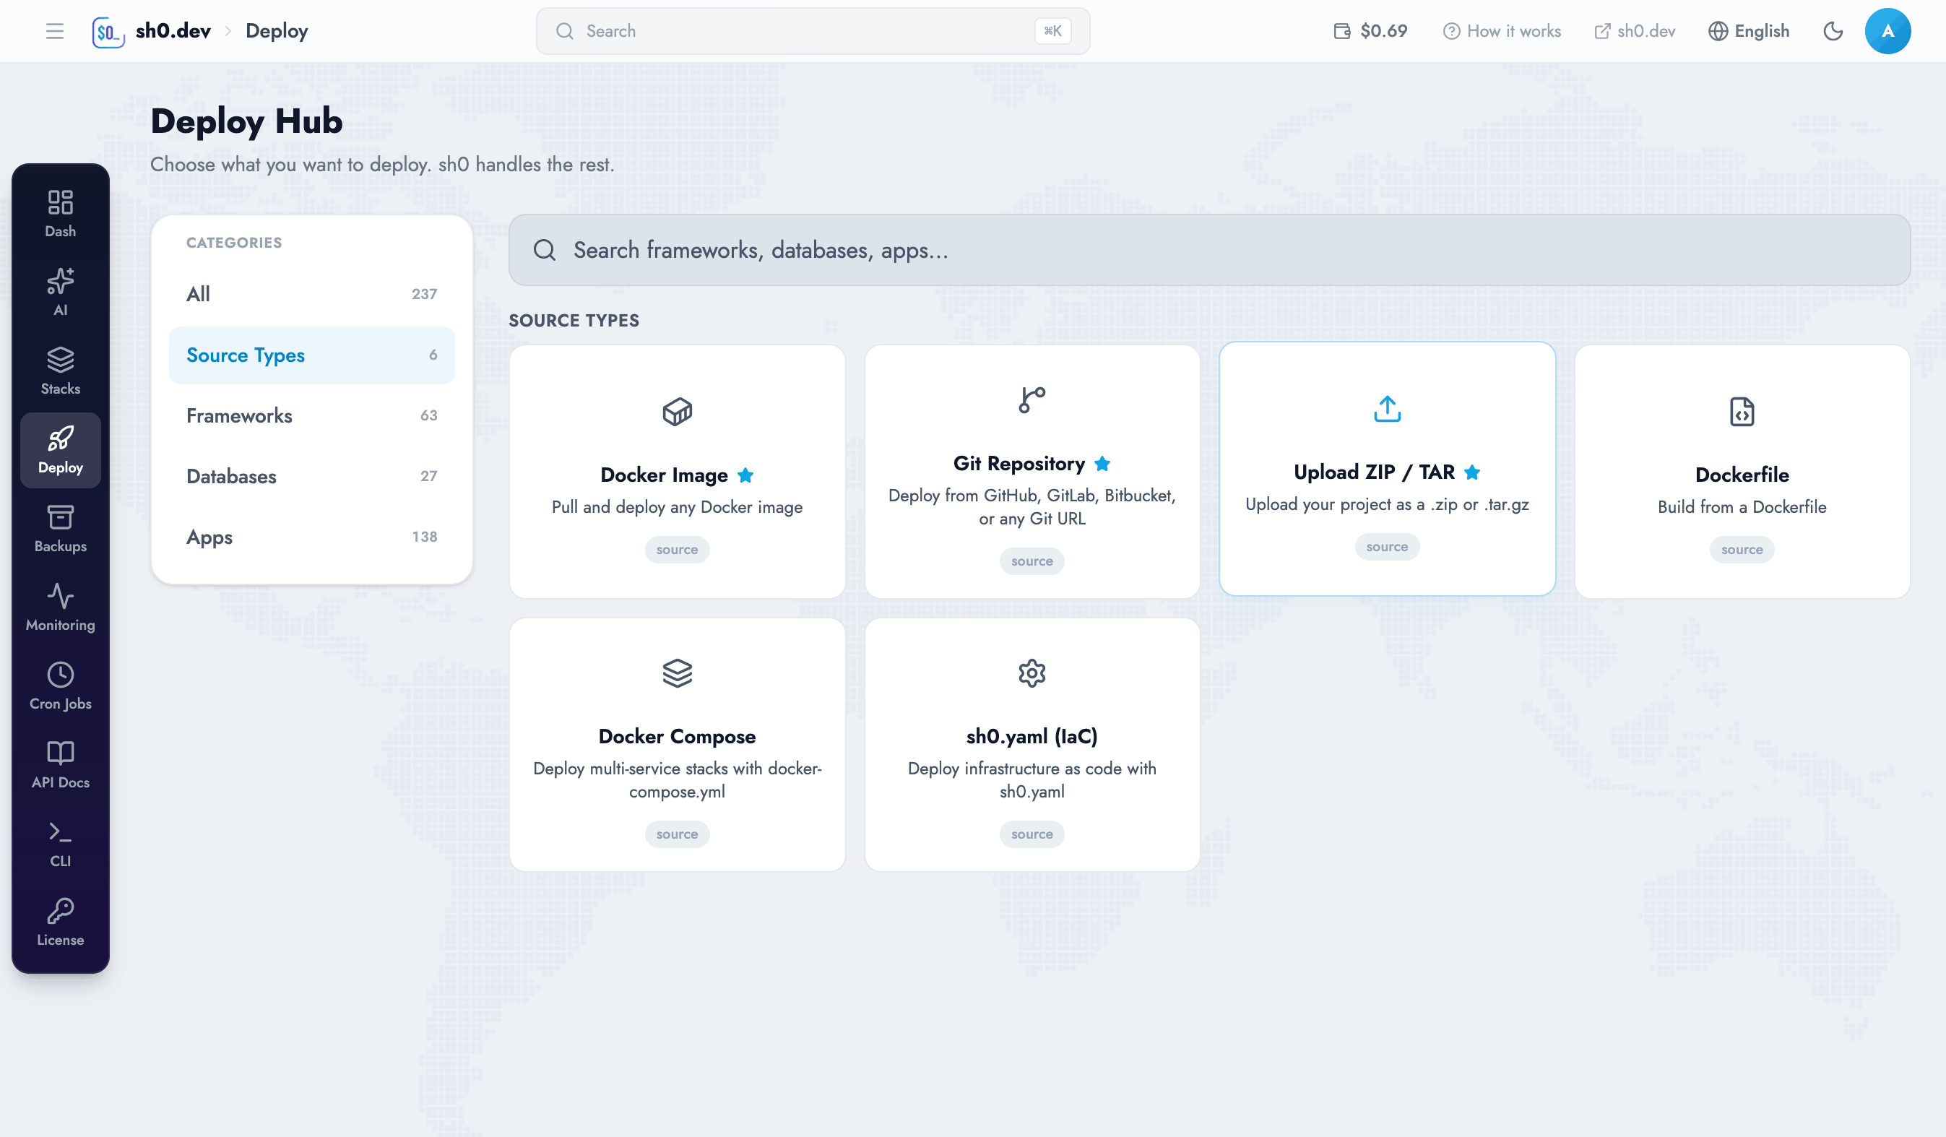The width and height of the screenshot is (1946, 1137).
Task: Click the sh0.yaml gear icon
Action: point(1032,673)
